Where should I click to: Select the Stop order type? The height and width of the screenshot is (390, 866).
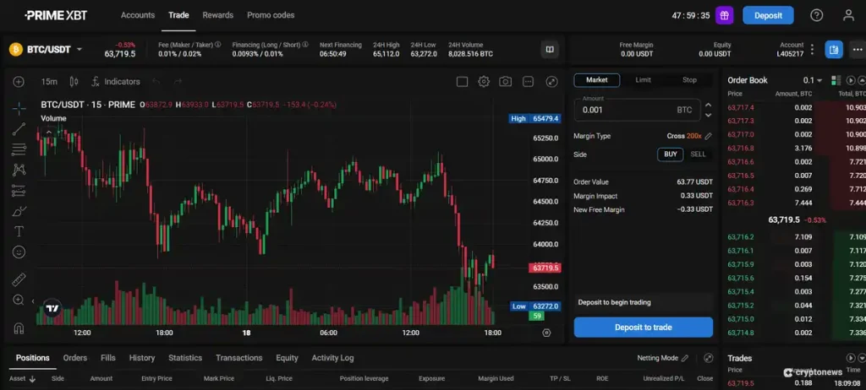click(689, 80)
